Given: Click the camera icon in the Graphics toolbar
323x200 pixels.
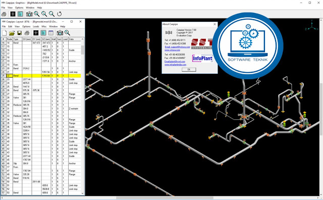Looking at the screenshot, I should (29, 14).
